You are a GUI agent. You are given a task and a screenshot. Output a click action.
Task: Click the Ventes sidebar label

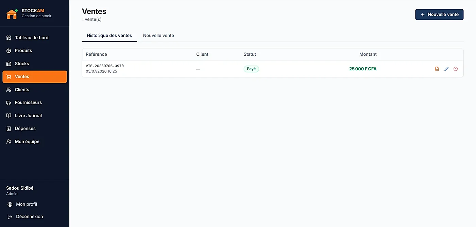(x=22, y=77)
